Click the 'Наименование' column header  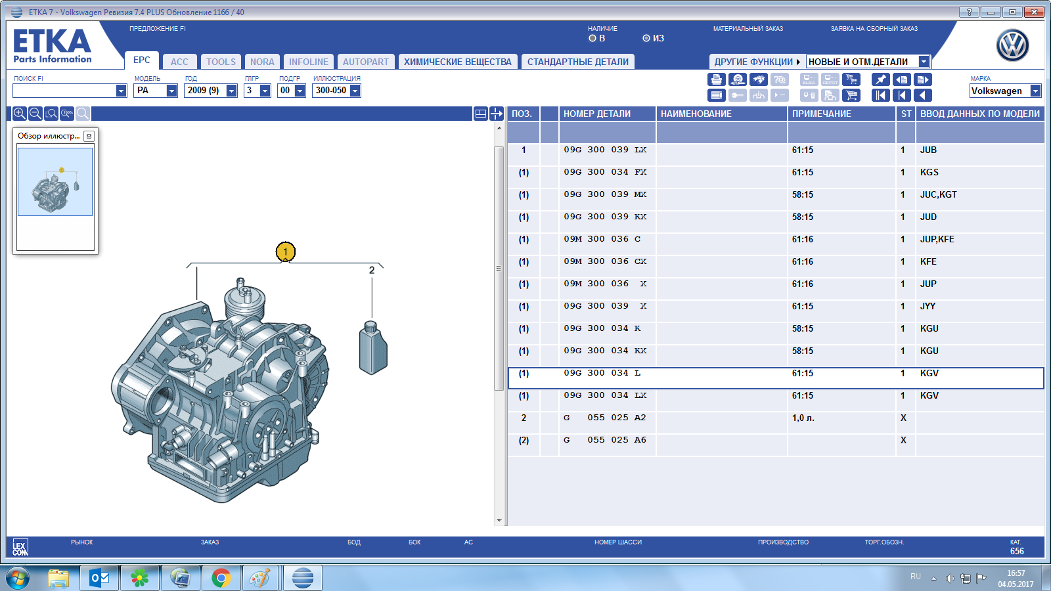coord(722,114)
